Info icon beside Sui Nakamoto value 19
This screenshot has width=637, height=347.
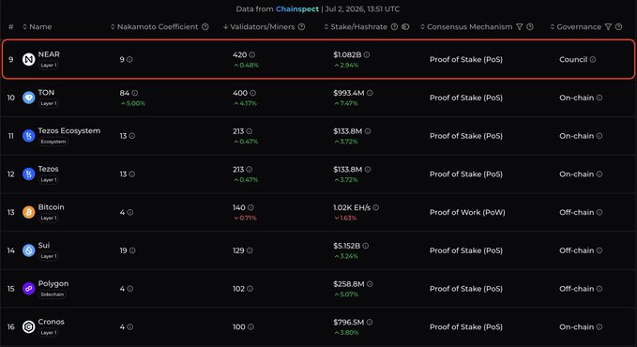132,250
